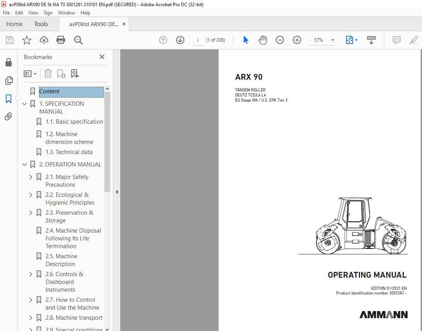422x331 pixels.
Task: Find current bookmark icon
Action: [75, 74]
